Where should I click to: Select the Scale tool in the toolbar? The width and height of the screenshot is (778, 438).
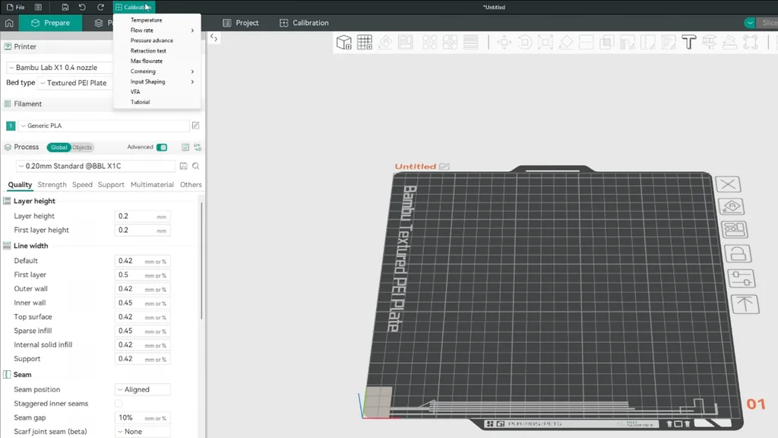tap(546, 43)
